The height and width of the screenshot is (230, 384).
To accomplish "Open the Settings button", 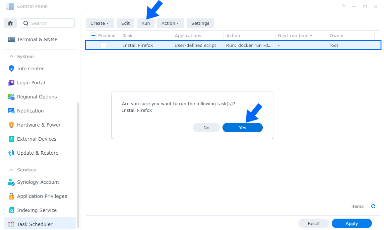I will 200,23.
